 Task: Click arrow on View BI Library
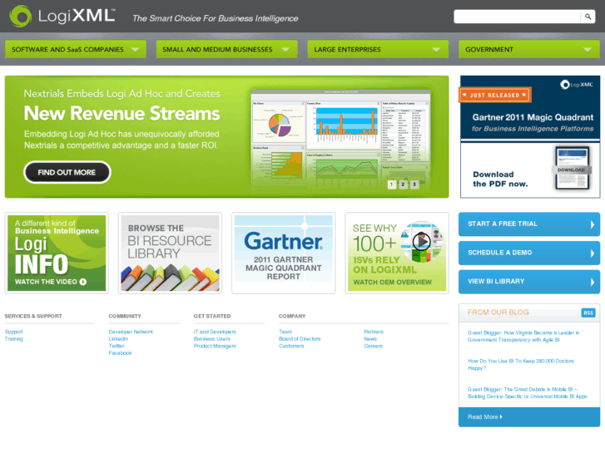tap(593, 283)
